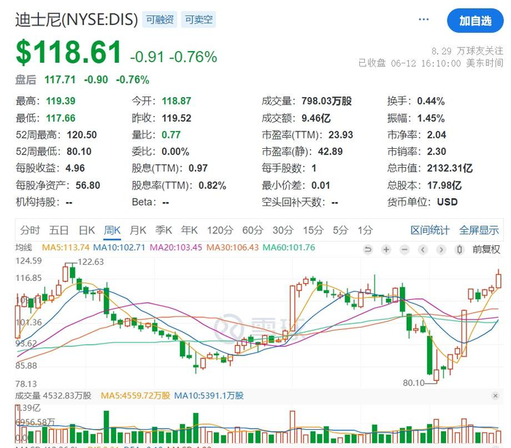
Task: Click the MA30:106.43 indicator label
Action: [233, 247]
